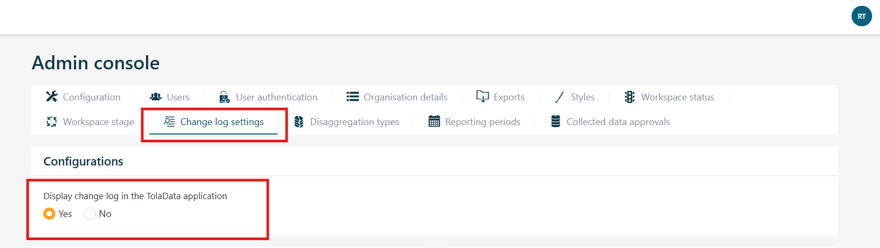
Task: Click the Workspace stage icon
Action: tap(52, 122)
